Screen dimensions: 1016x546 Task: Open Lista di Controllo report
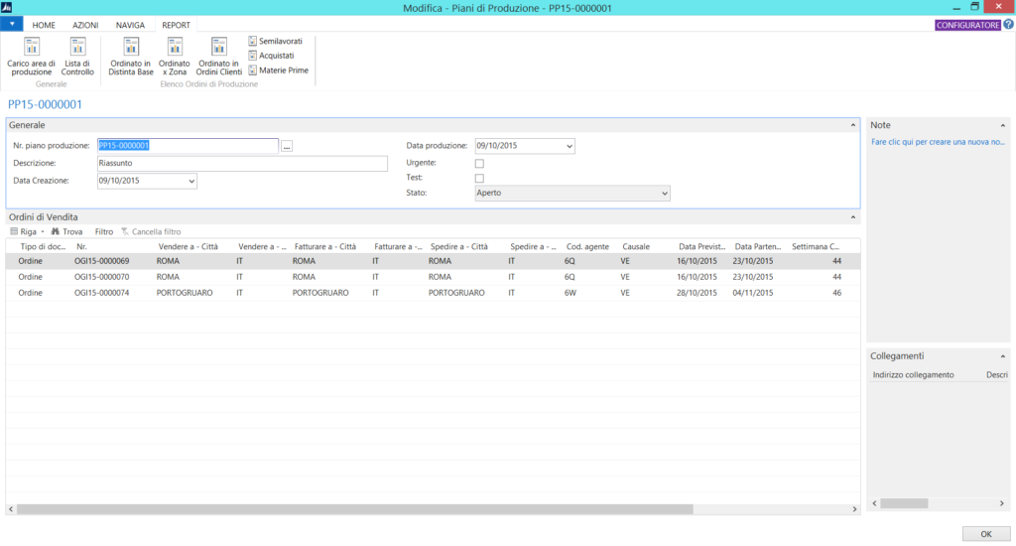click(77, 57)
